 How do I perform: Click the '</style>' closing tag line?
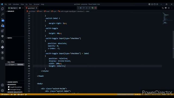click(x=45, y=71)
